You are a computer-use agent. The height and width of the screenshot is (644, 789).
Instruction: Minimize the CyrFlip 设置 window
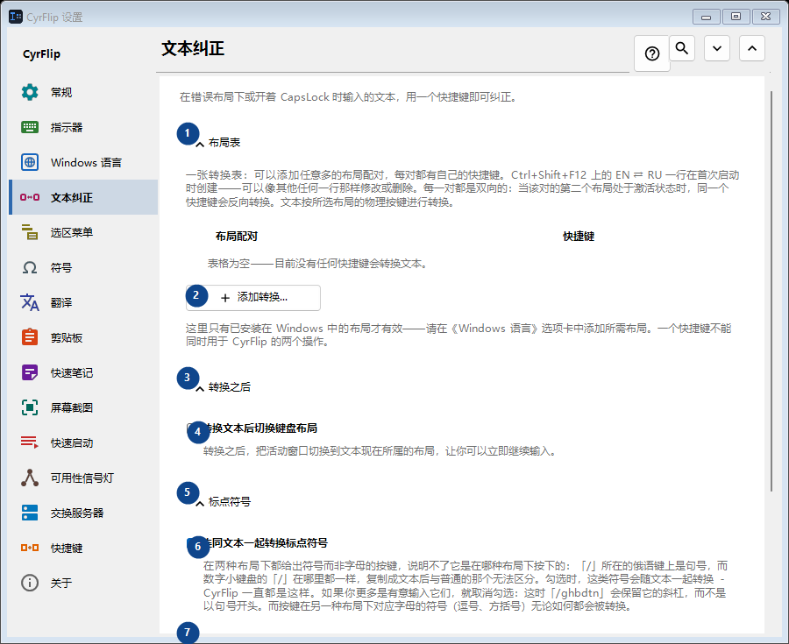[707, 17]
